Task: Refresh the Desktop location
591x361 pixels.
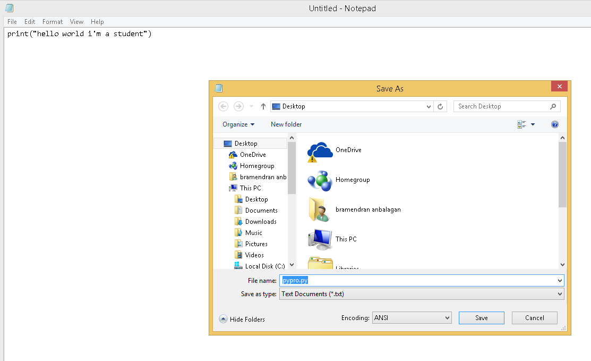Action: click(x=440, y=106)
